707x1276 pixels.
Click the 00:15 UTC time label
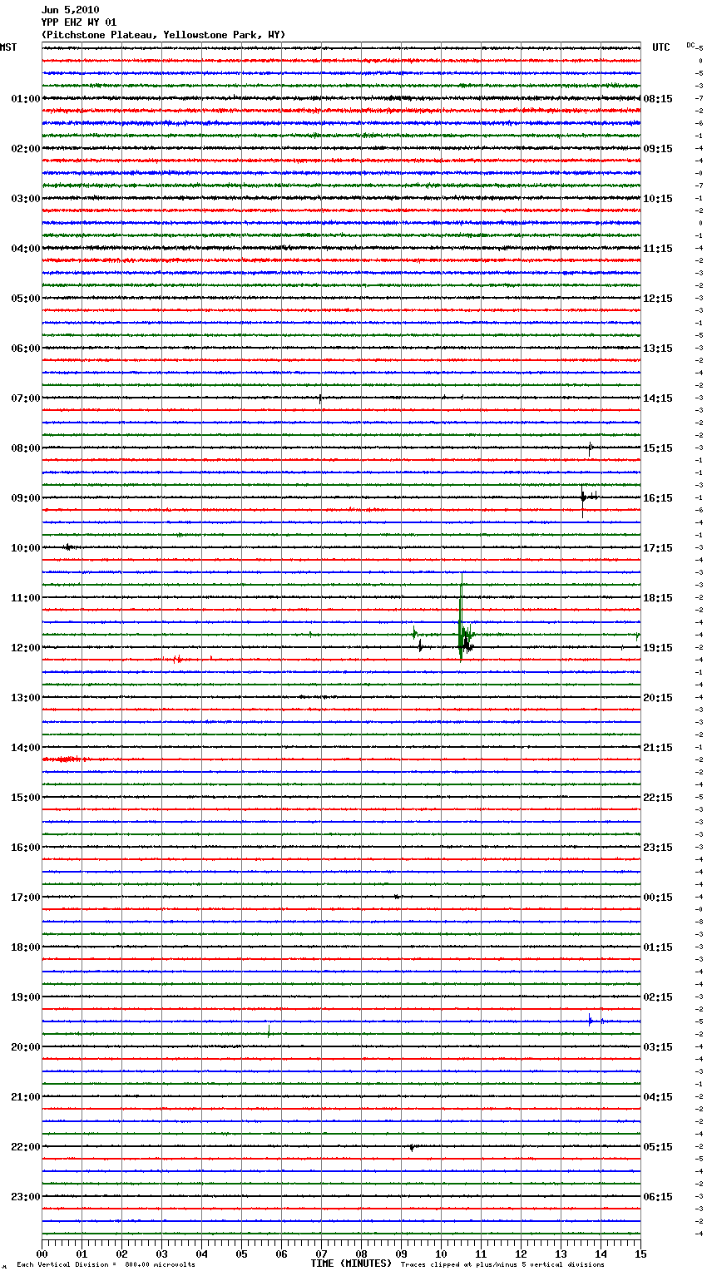658,898
